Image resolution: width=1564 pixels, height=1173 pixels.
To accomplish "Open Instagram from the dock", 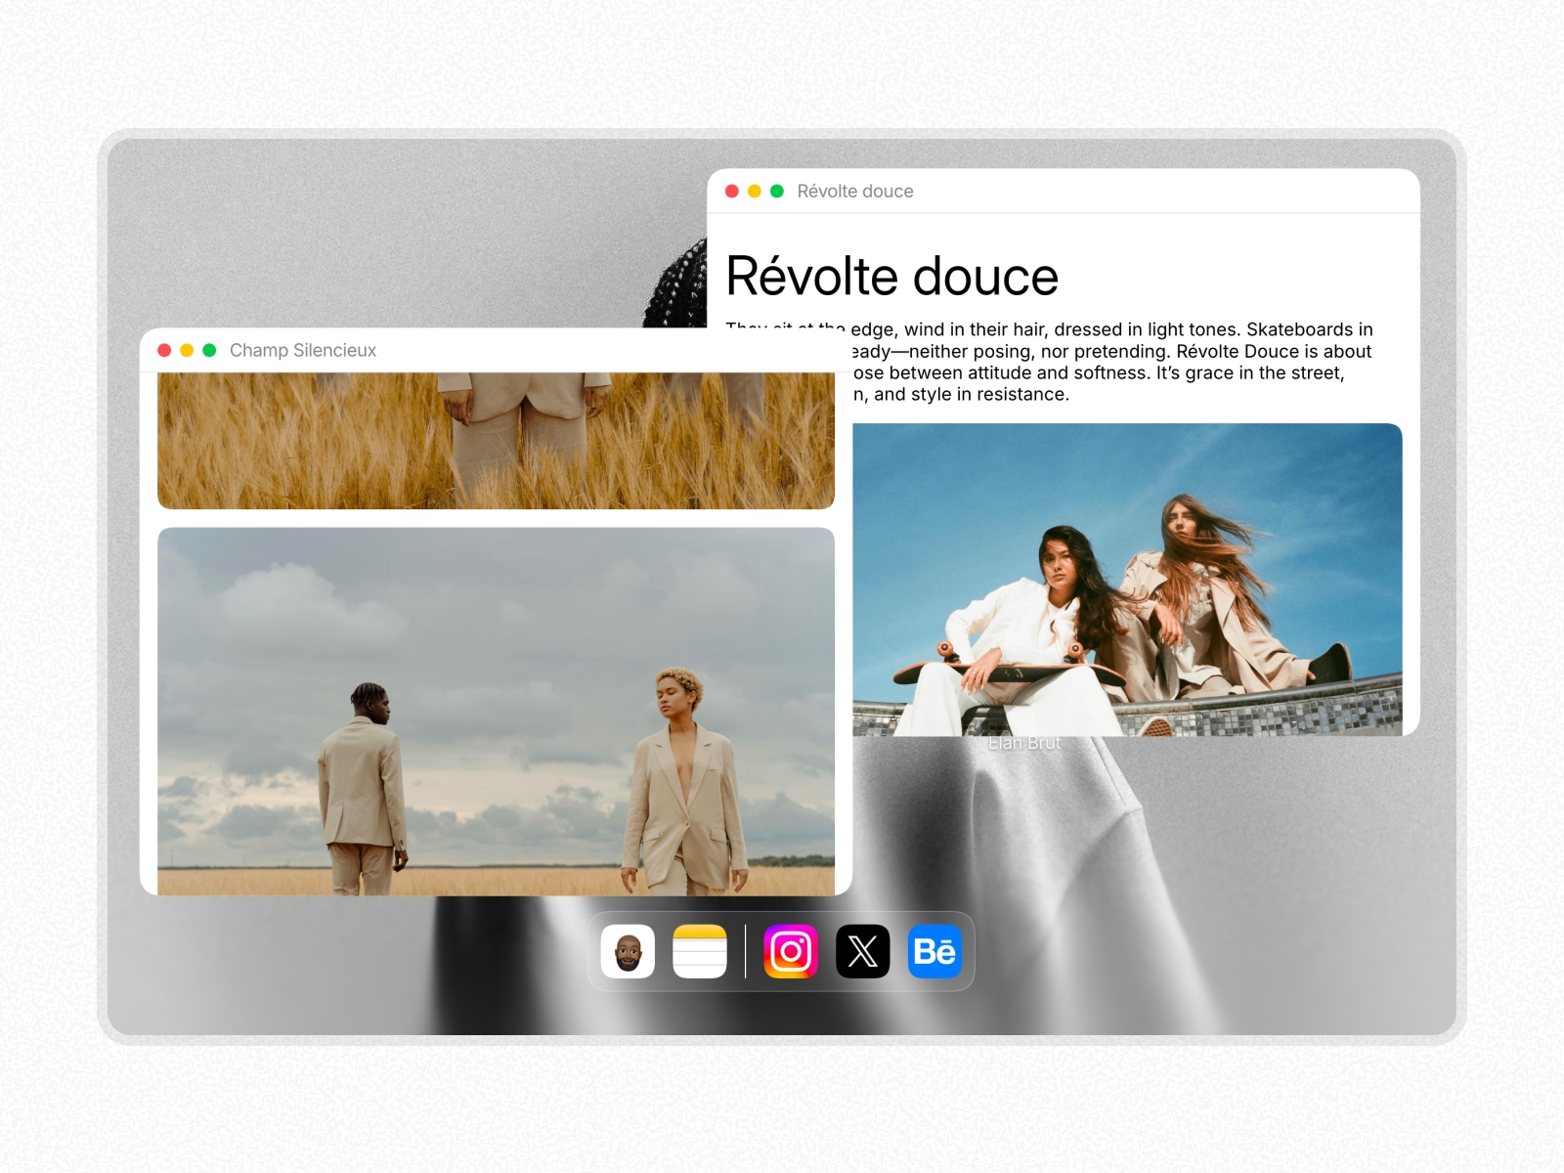I will pos(791,951).
